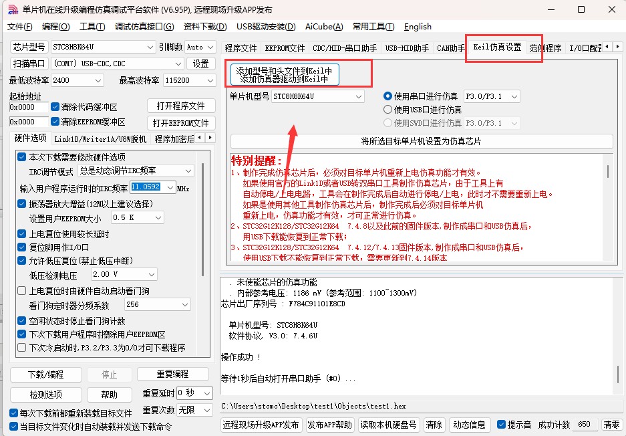Open 最高波特率 115200 dropdown

pos(189,80)
